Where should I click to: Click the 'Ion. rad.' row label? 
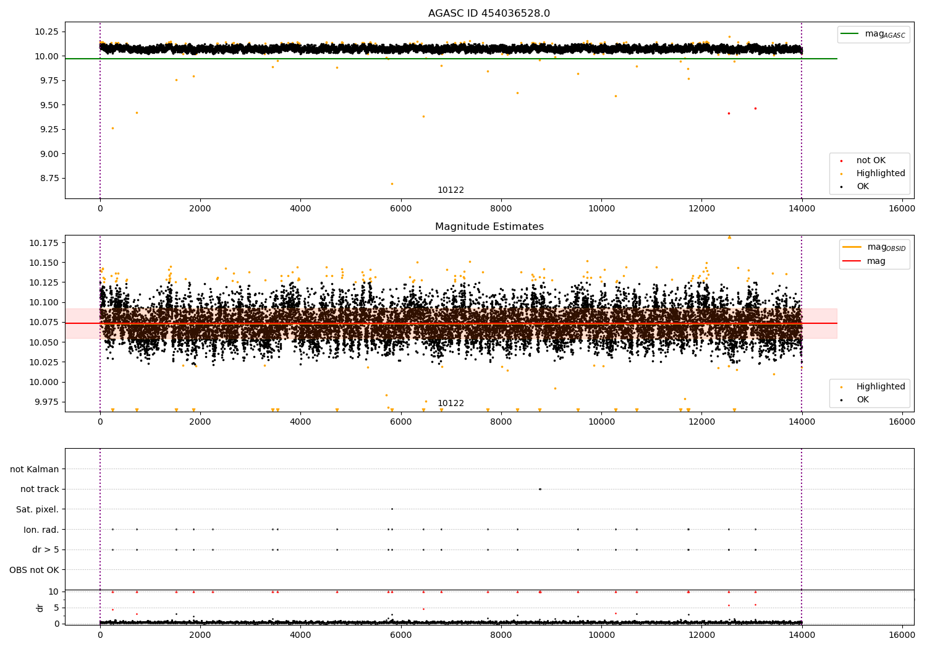[41, 530]
